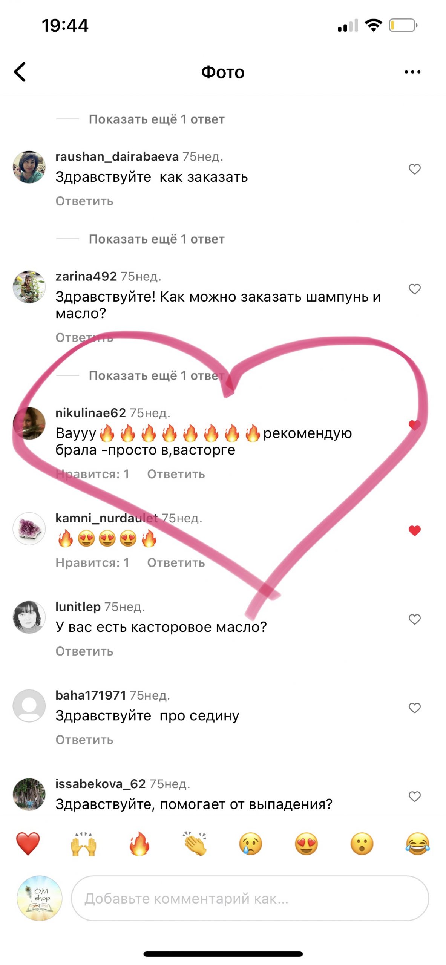Image resolution: width=446 pixels, height=965 pixels.
Task: Insert the clapping hands emoji reaction
Action: pos(195,844)
